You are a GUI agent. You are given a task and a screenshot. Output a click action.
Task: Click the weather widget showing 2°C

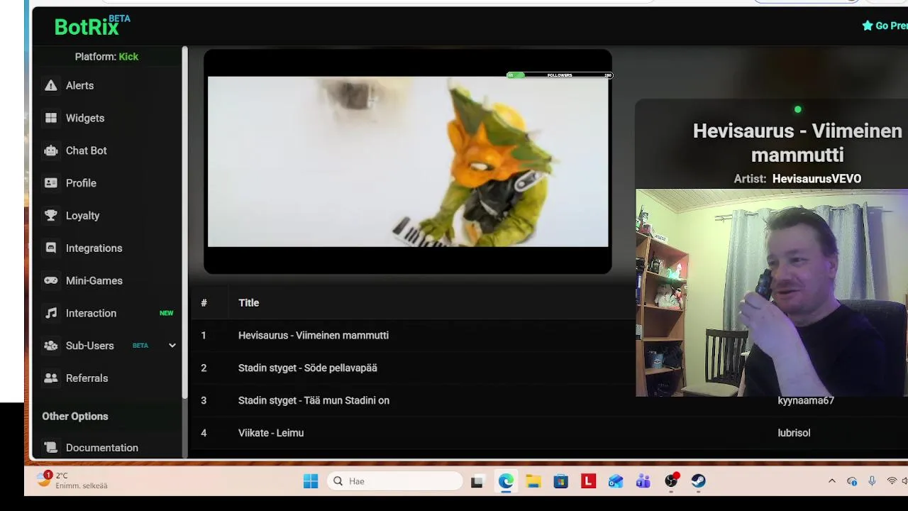click(x=73, y=480)
